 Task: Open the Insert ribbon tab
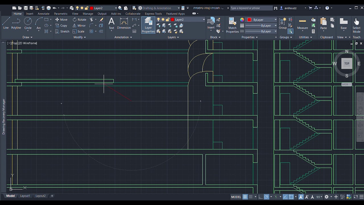pos(30,14)
